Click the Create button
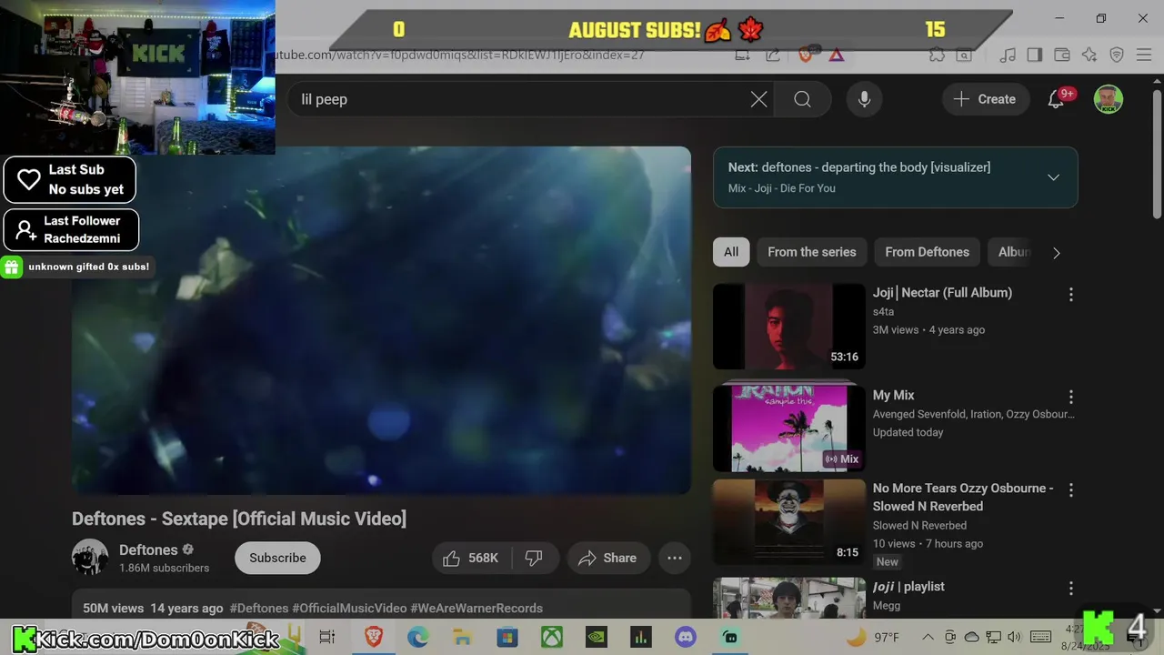This screenshot has height=655, width=1164. point(985,99)
